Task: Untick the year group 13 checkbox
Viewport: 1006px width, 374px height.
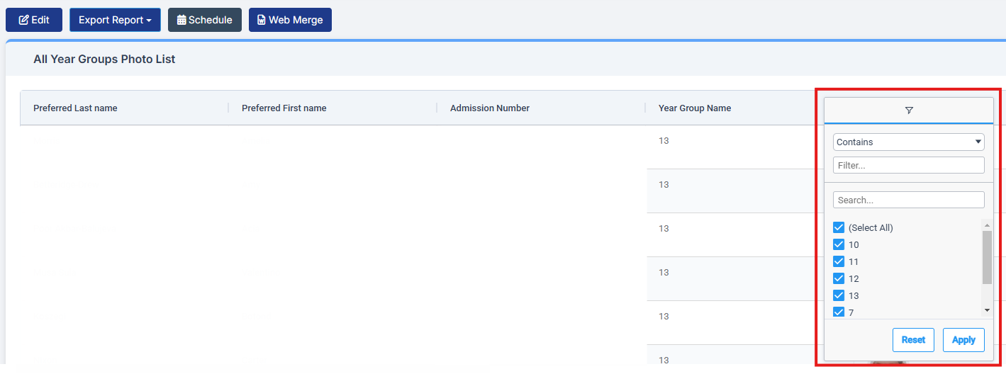Action: (x=839, y=295)
